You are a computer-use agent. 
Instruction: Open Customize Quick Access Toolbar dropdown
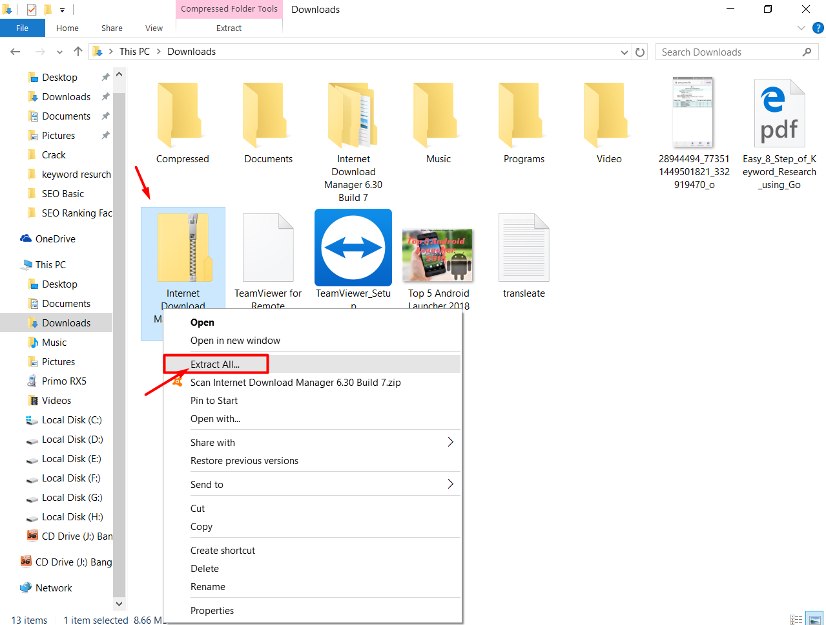pyautogui.click(x=62, y=10)
